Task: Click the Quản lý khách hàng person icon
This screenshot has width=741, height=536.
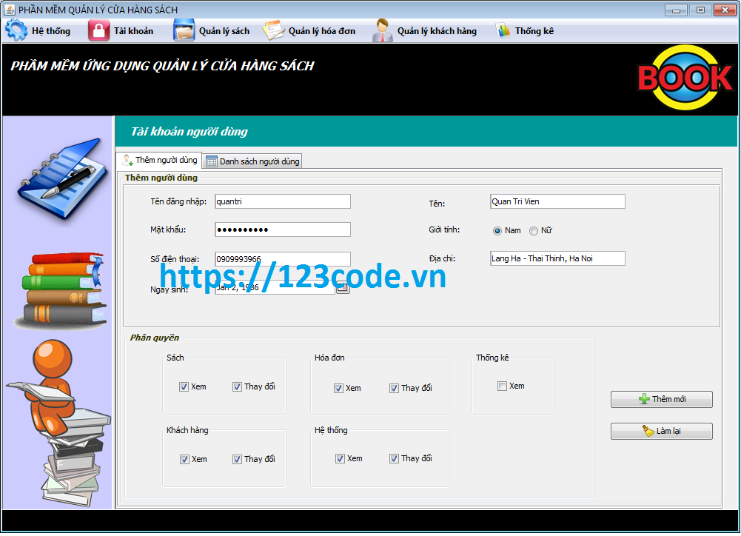Action: coord(382,30)
